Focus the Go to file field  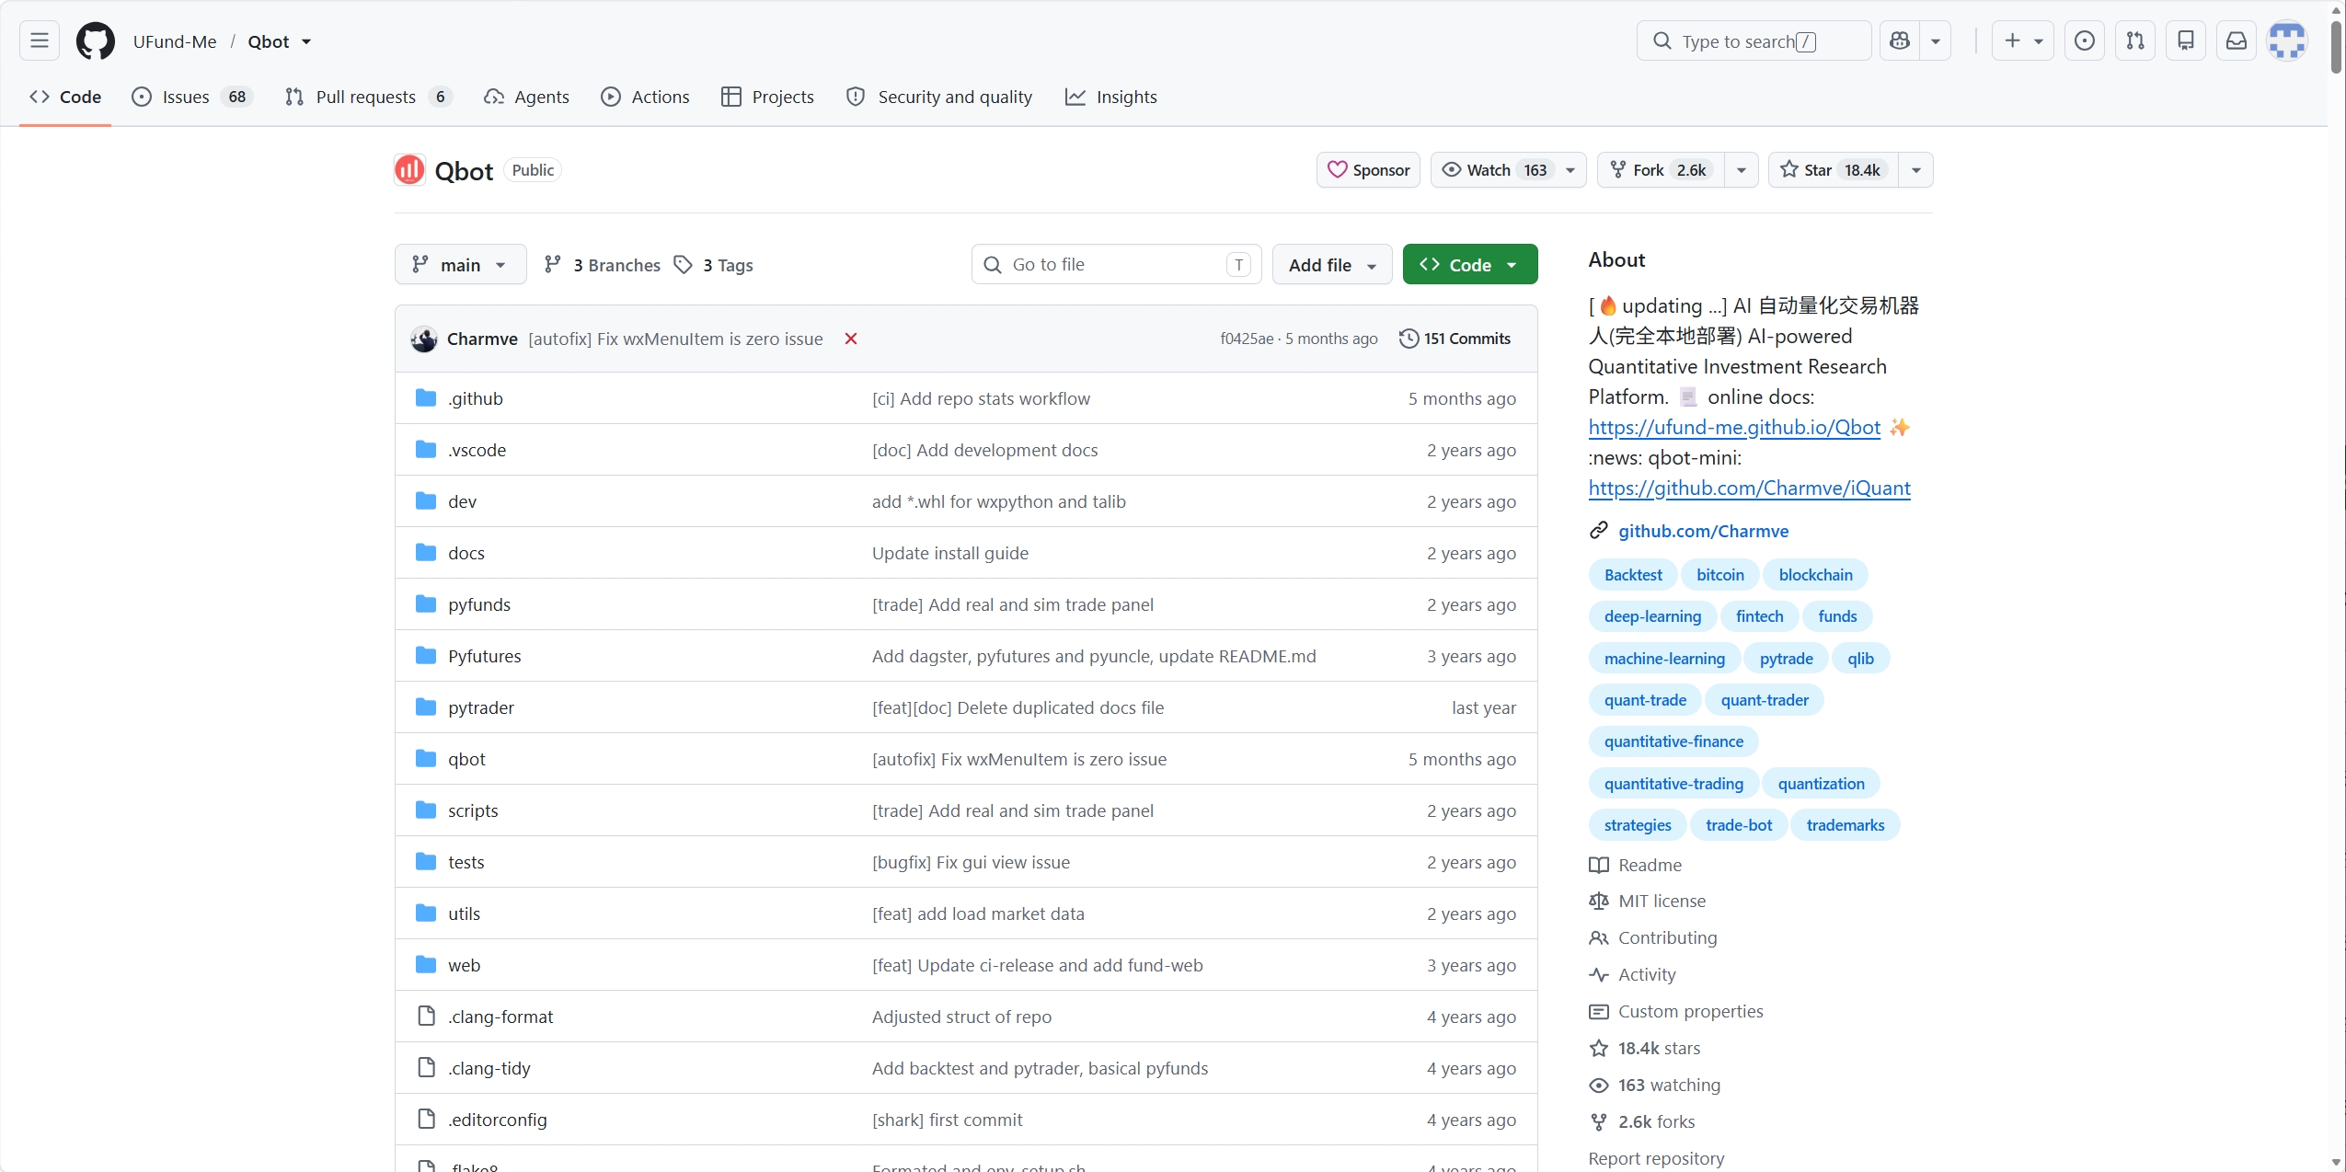point(1116,265)
